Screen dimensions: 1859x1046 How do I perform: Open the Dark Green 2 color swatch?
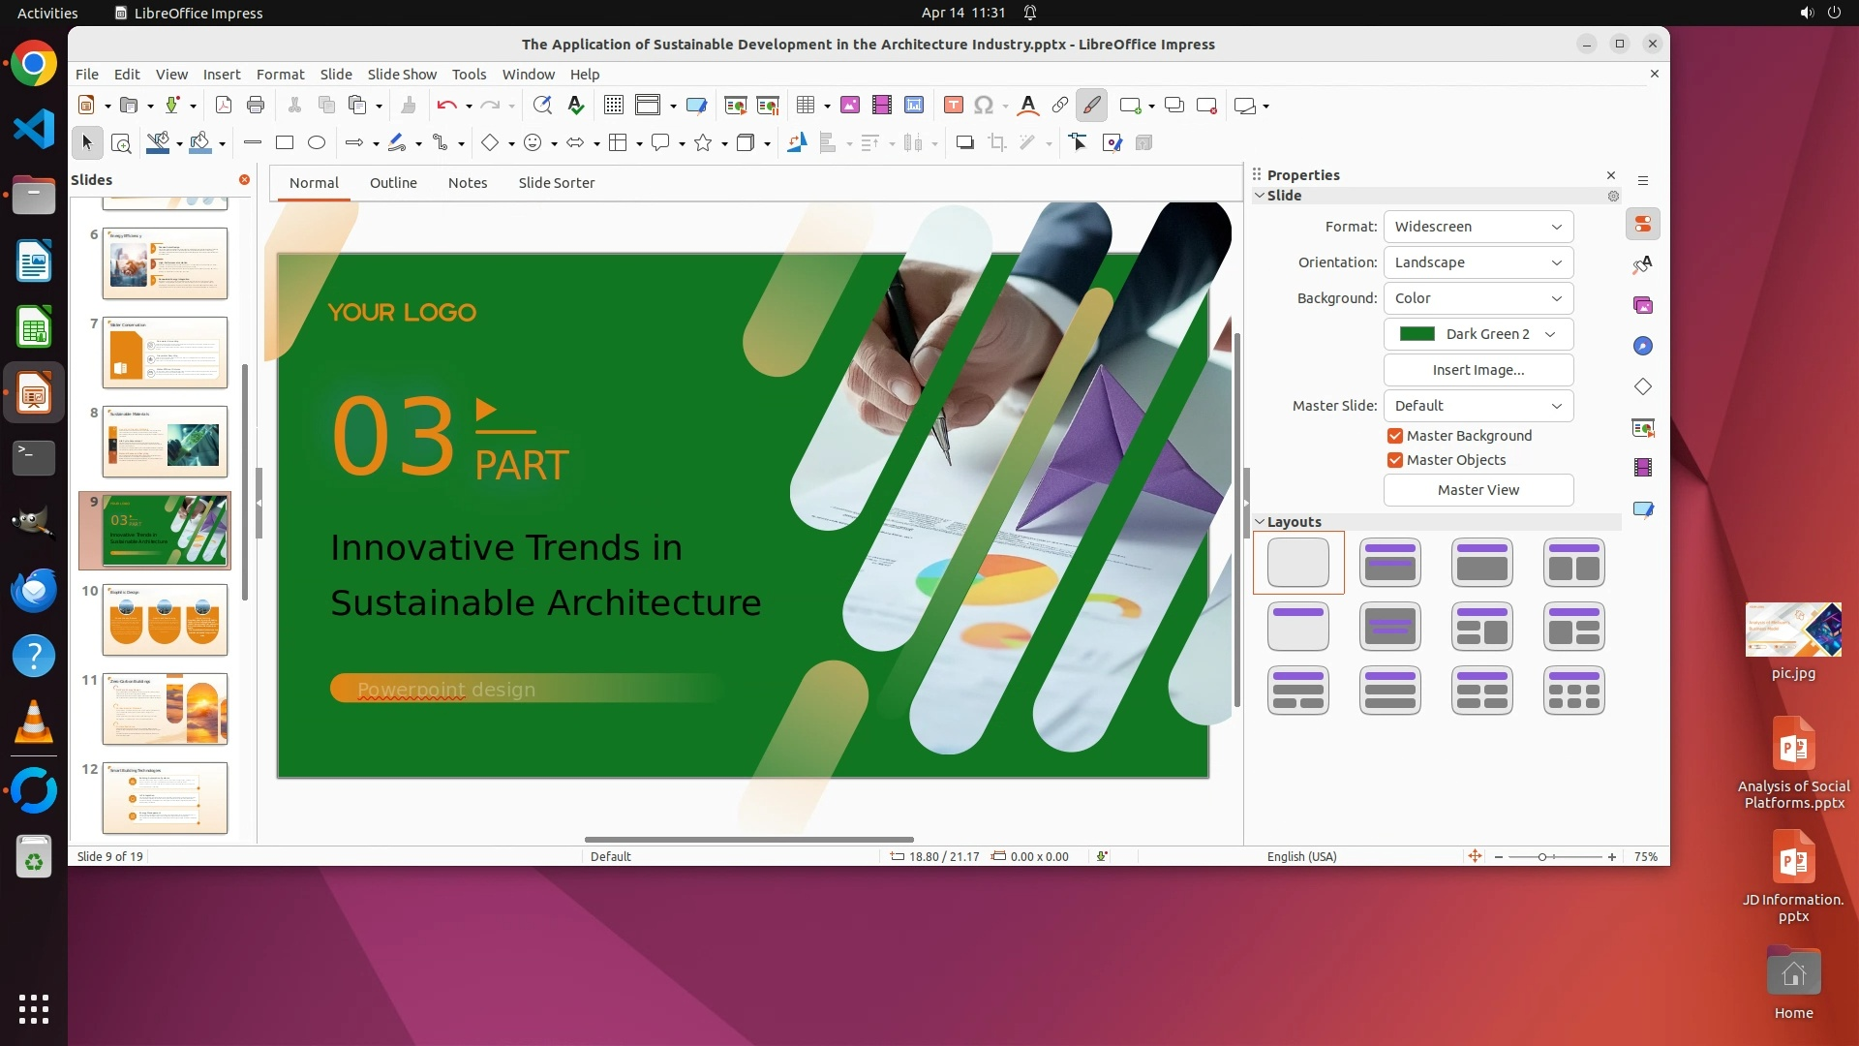(1478, 334)
